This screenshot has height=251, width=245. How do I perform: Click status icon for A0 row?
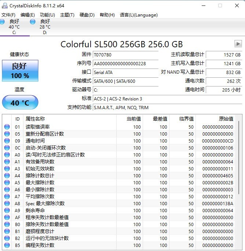click(7, 155)
